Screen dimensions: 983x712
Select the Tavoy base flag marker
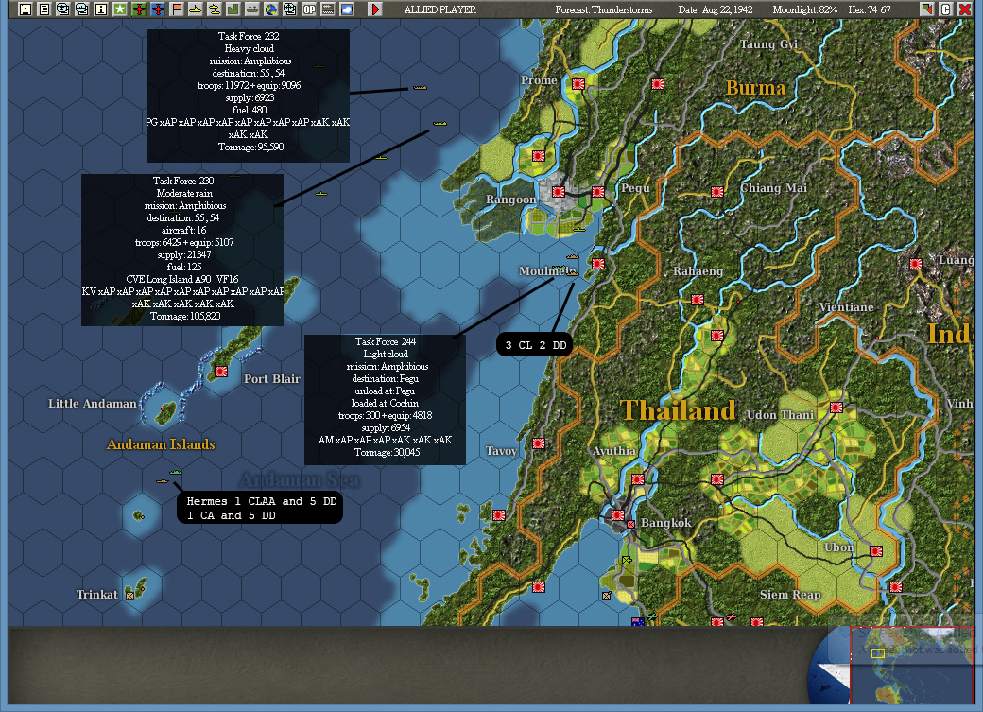[x=539, y=443]
